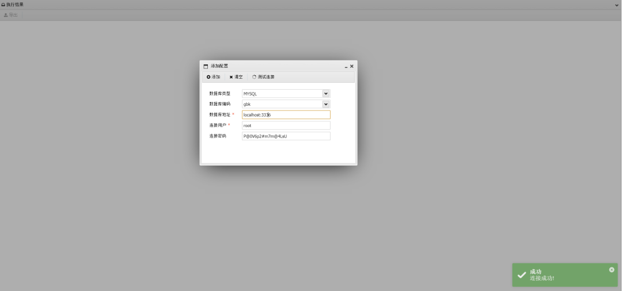Click the checkmark icon in the success toast

pos(522,275)
